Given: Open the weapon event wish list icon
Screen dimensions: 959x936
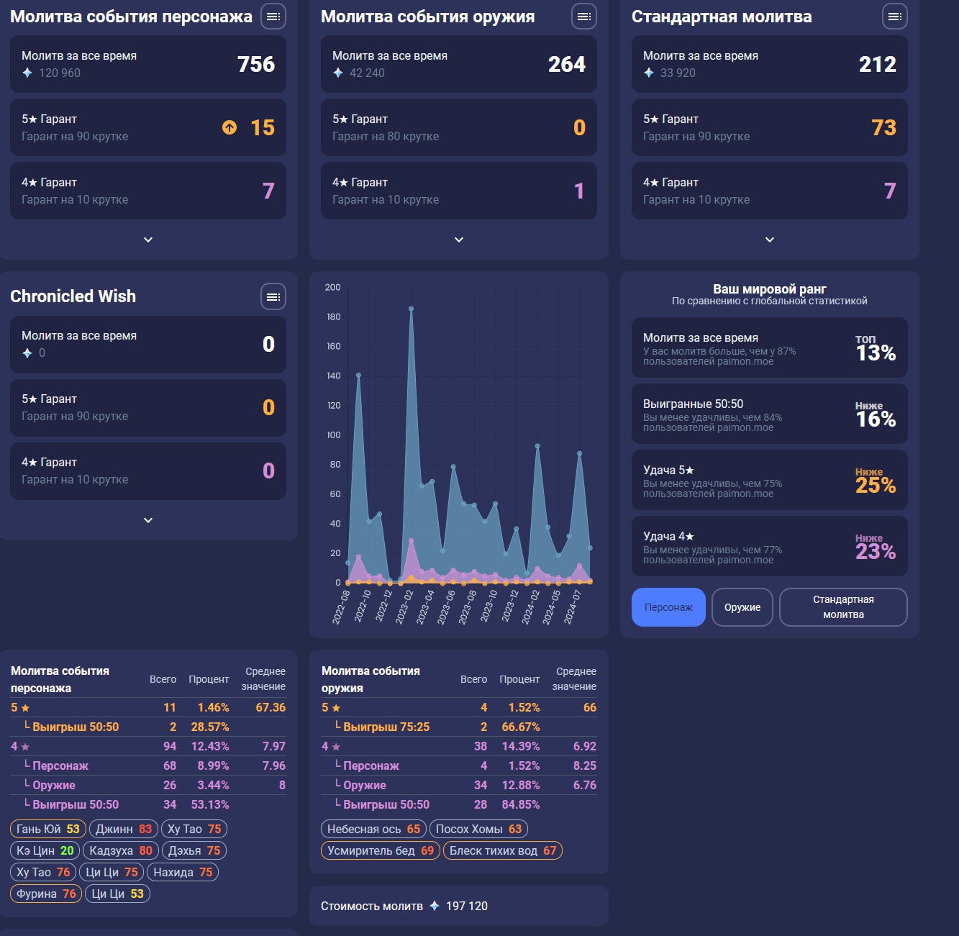Looking at the screenshot, I should pyautogui.click(x=584, y=16).
